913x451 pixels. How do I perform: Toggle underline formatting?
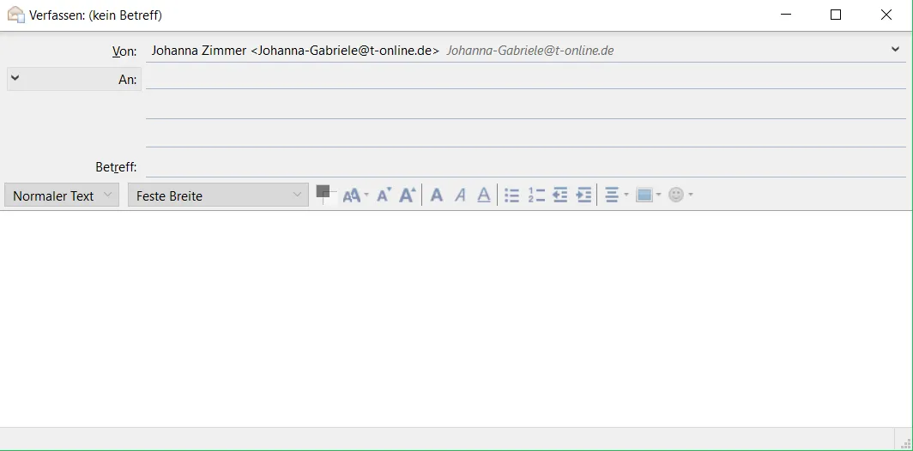pyautogui.click(x=483, y=195)
